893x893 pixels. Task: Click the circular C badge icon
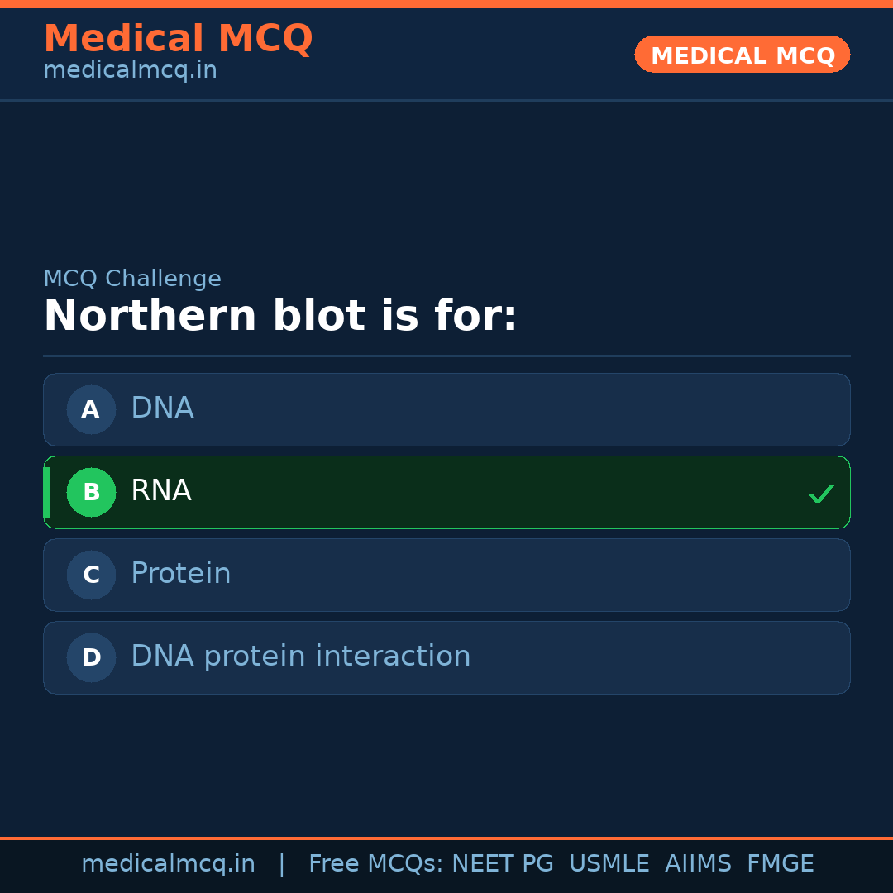[91, 575]
